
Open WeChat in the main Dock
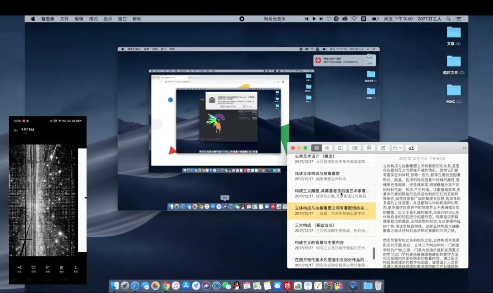[226, 285]
